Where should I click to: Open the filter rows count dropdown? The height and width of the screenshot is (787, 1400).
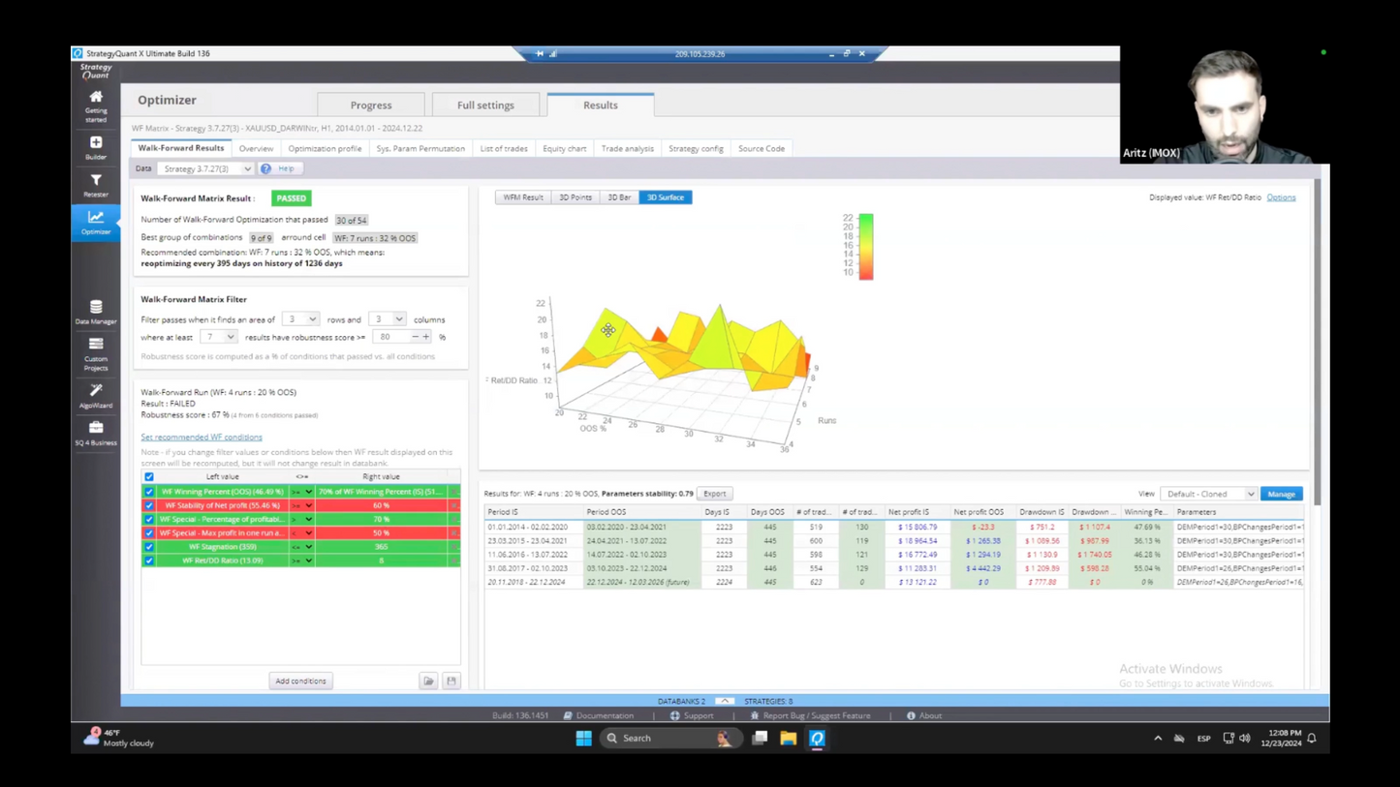coord(300,319)
